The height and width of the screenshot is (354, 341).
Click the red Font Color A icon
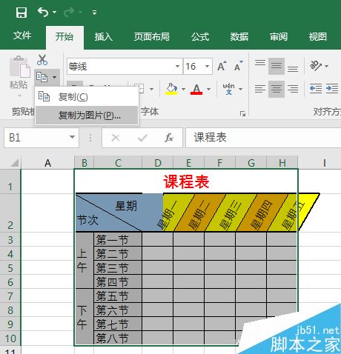(196, 89)
